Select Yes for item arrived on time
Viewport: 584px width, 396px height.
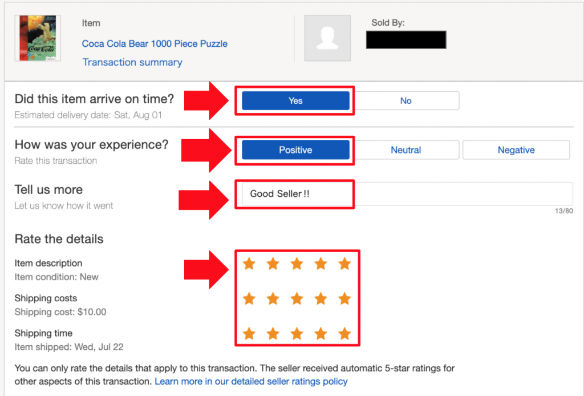(296, 100)
